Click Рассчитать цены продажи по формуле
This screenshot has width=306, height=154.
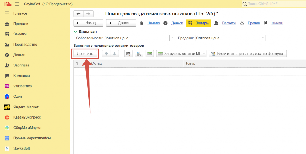tap(248, 54)
